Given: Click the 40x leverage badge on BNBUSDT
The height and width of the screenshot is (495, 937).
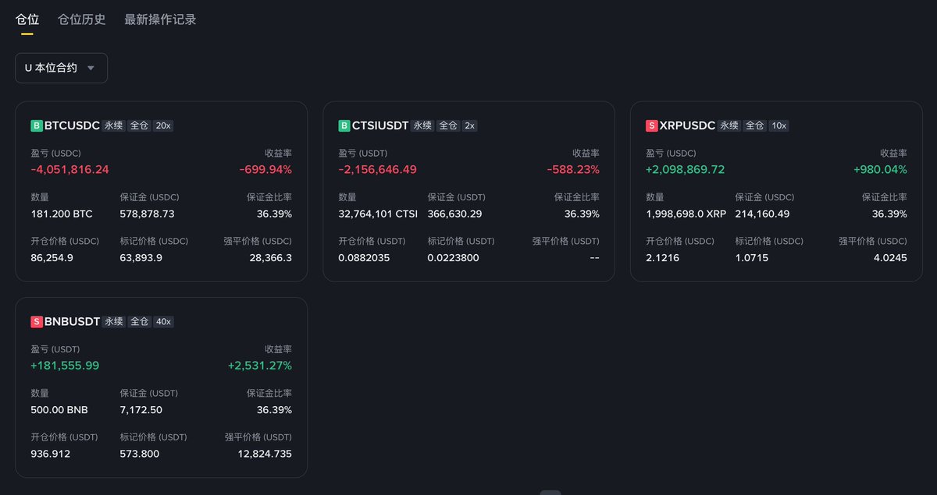Looking at the screenshot, I should point(164,322).
